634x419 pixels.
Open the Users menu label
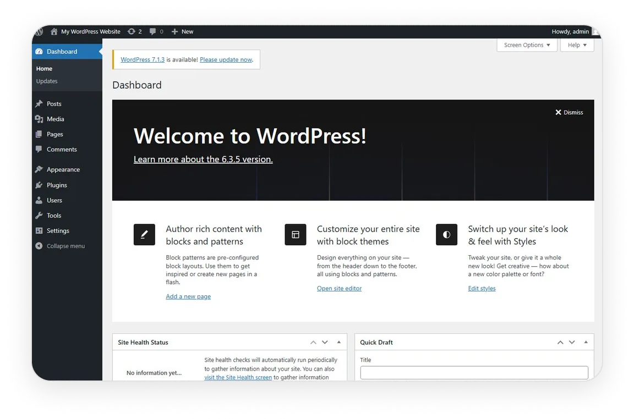[54, 200]
